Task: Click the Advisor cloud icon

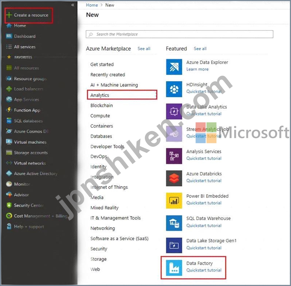Action: coord(9,195)
